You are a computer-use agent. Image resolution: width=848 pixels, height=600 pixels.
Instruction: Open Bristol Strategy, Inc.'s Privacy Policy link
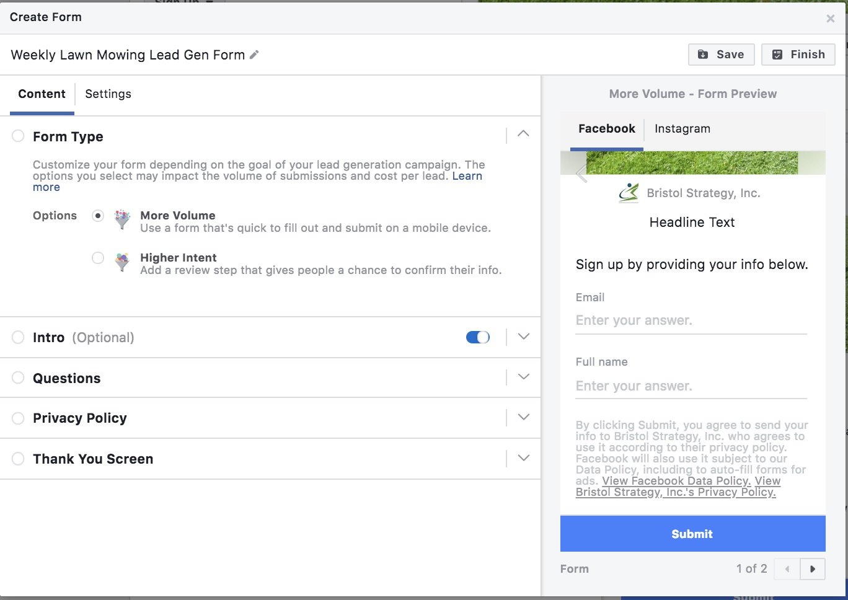point(676,492)
